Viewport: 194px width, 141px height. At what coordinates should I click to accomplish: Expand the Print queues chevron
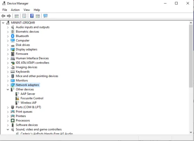pos(8,112)
